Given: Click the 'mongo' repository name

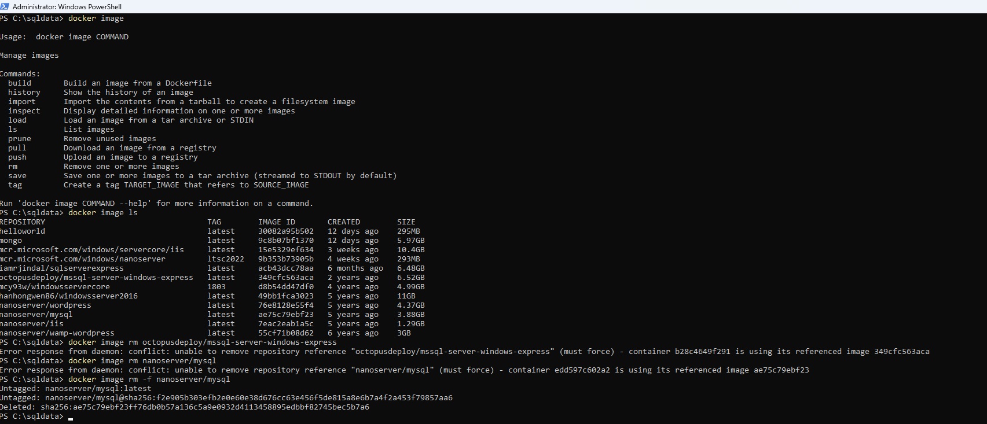Looking at the screenshot, I should (11, 241).
